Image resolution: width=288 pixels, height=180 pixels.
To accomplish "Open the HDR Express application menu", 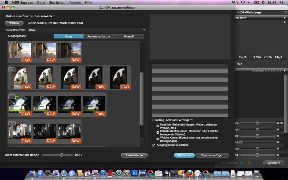I will point(22,2).
